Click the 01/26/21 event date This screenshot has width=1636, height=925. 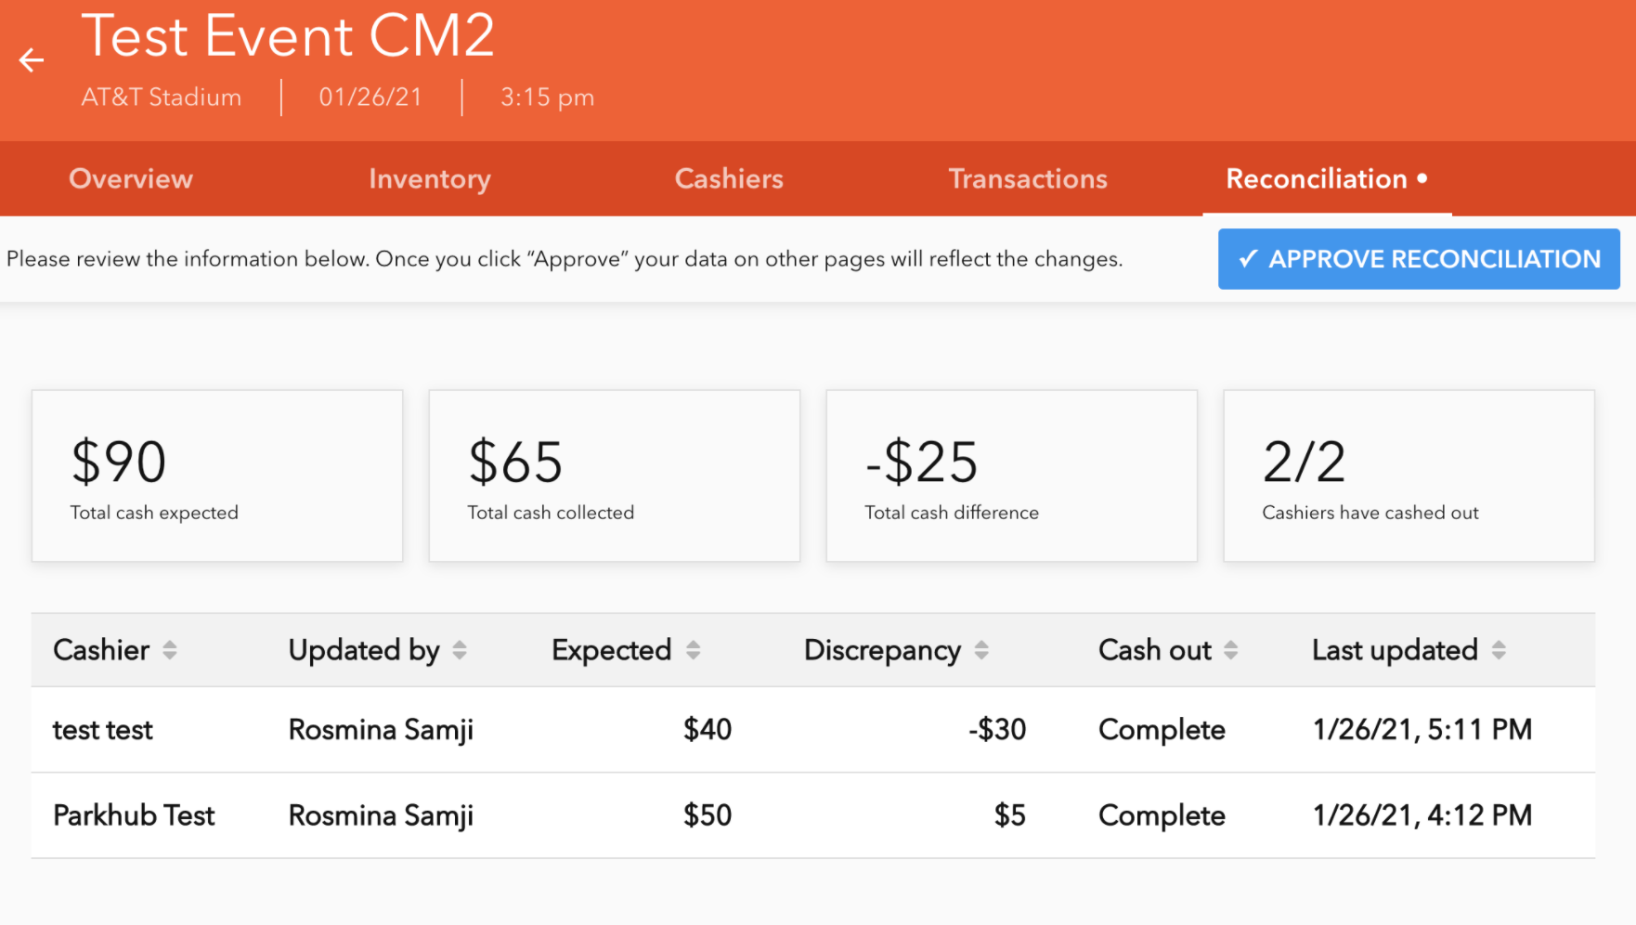tap(370, 97)
